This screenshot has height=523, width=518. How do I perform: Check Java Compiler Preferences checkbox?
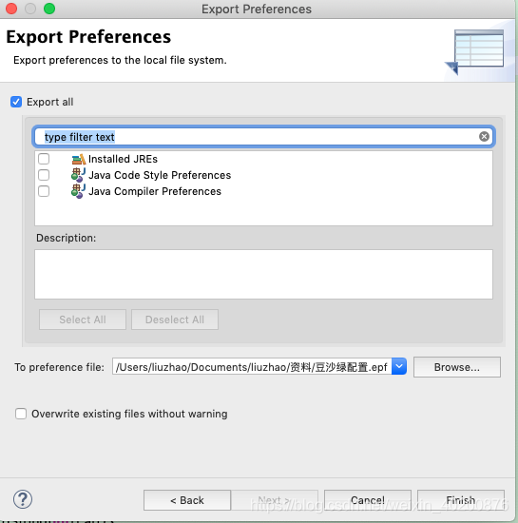pos(44,191)
